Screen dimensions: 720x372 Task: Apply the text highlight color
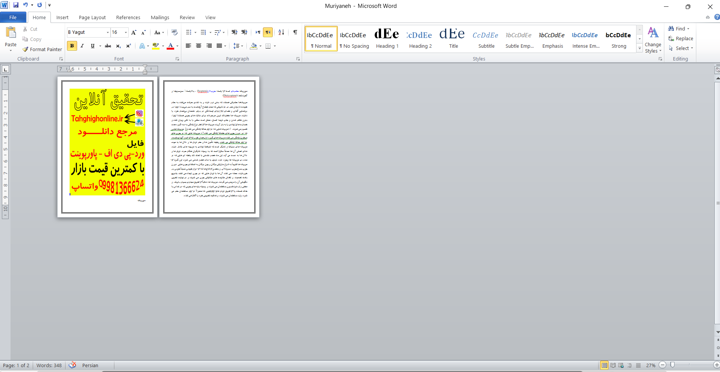coord(156,46)
